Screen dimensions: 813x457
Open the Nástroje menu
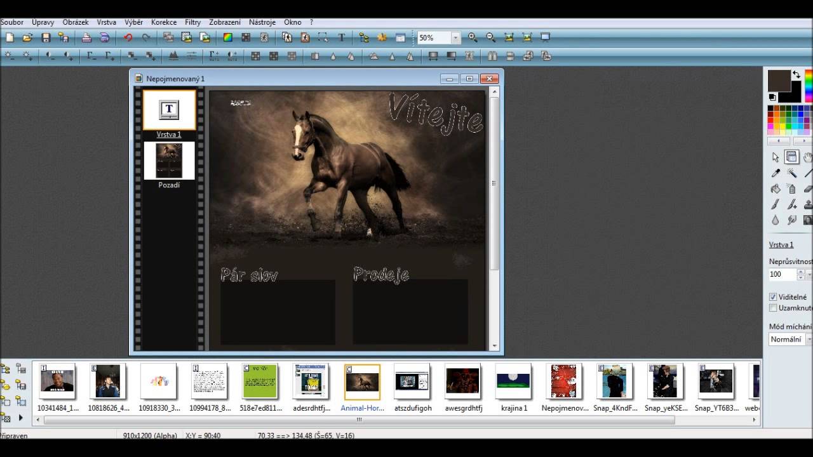tap(262, 22)
